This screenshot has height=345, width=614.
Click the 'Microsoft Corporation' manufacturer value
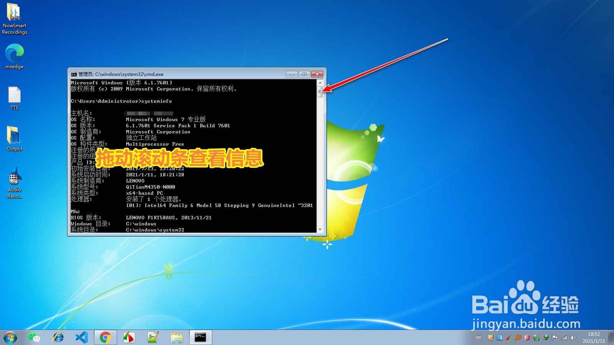[158, 132]
